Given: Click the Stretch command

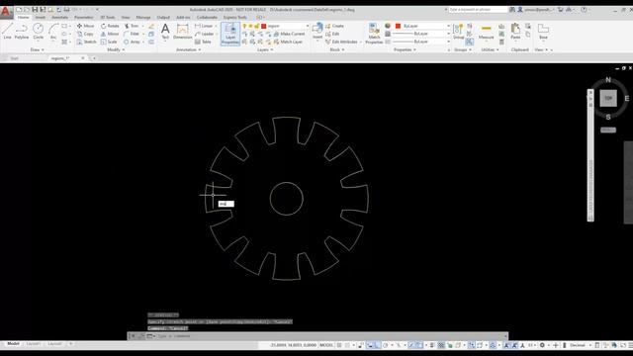Looking at the screenshot, I should click(87, 42).
